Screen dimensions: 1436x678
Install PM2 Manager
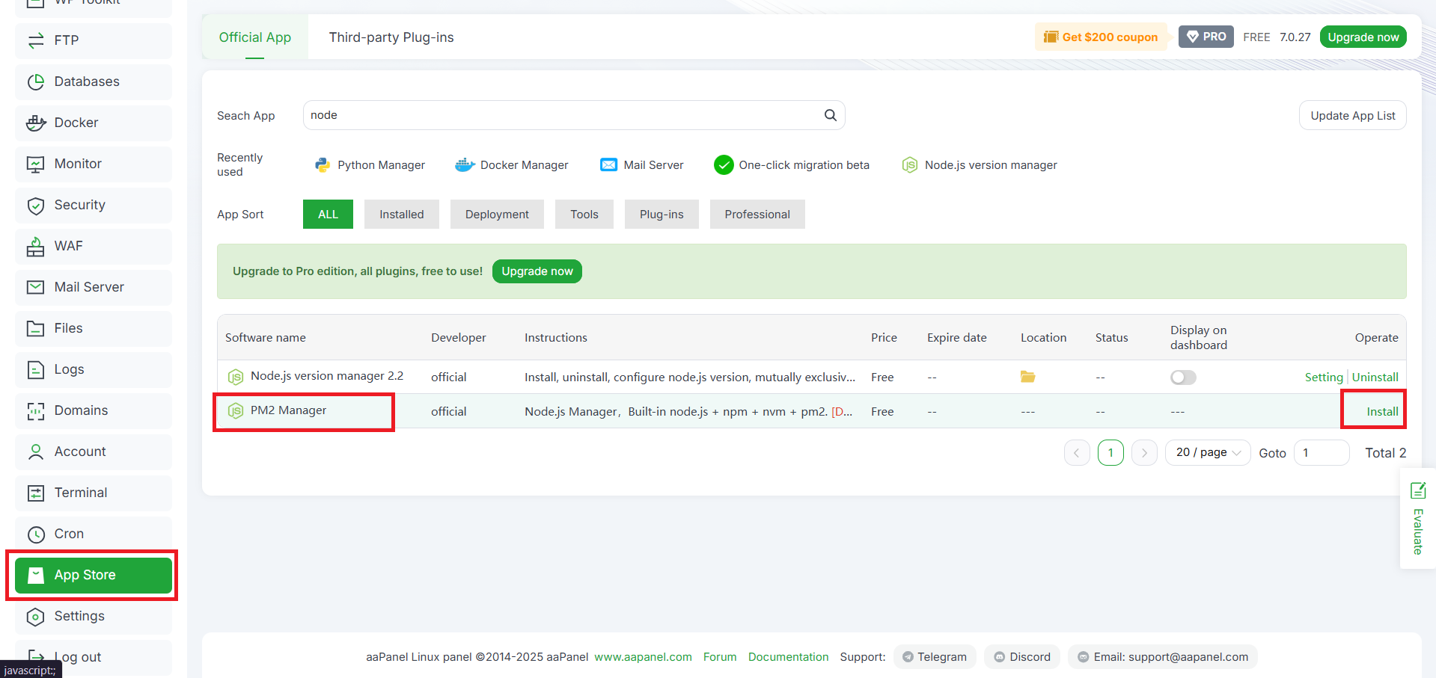tap(1382, 411)
